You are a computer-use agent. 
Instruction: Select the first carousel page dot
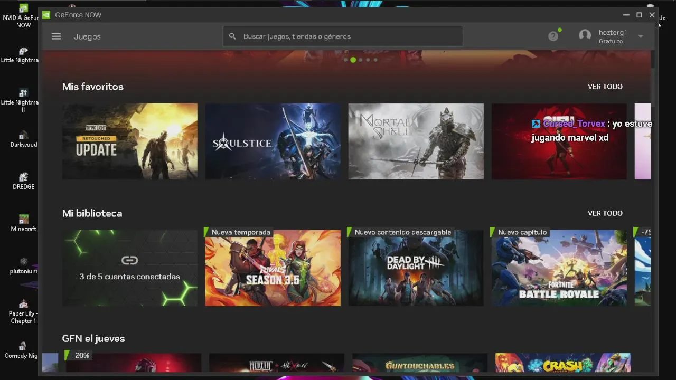pyautogui.click(x=345, y=60)
